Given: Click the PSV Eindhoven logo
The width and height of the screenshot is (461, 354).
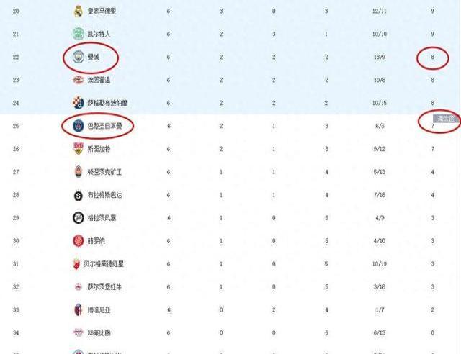Looking at the screenshot, I should click(79, 80).
